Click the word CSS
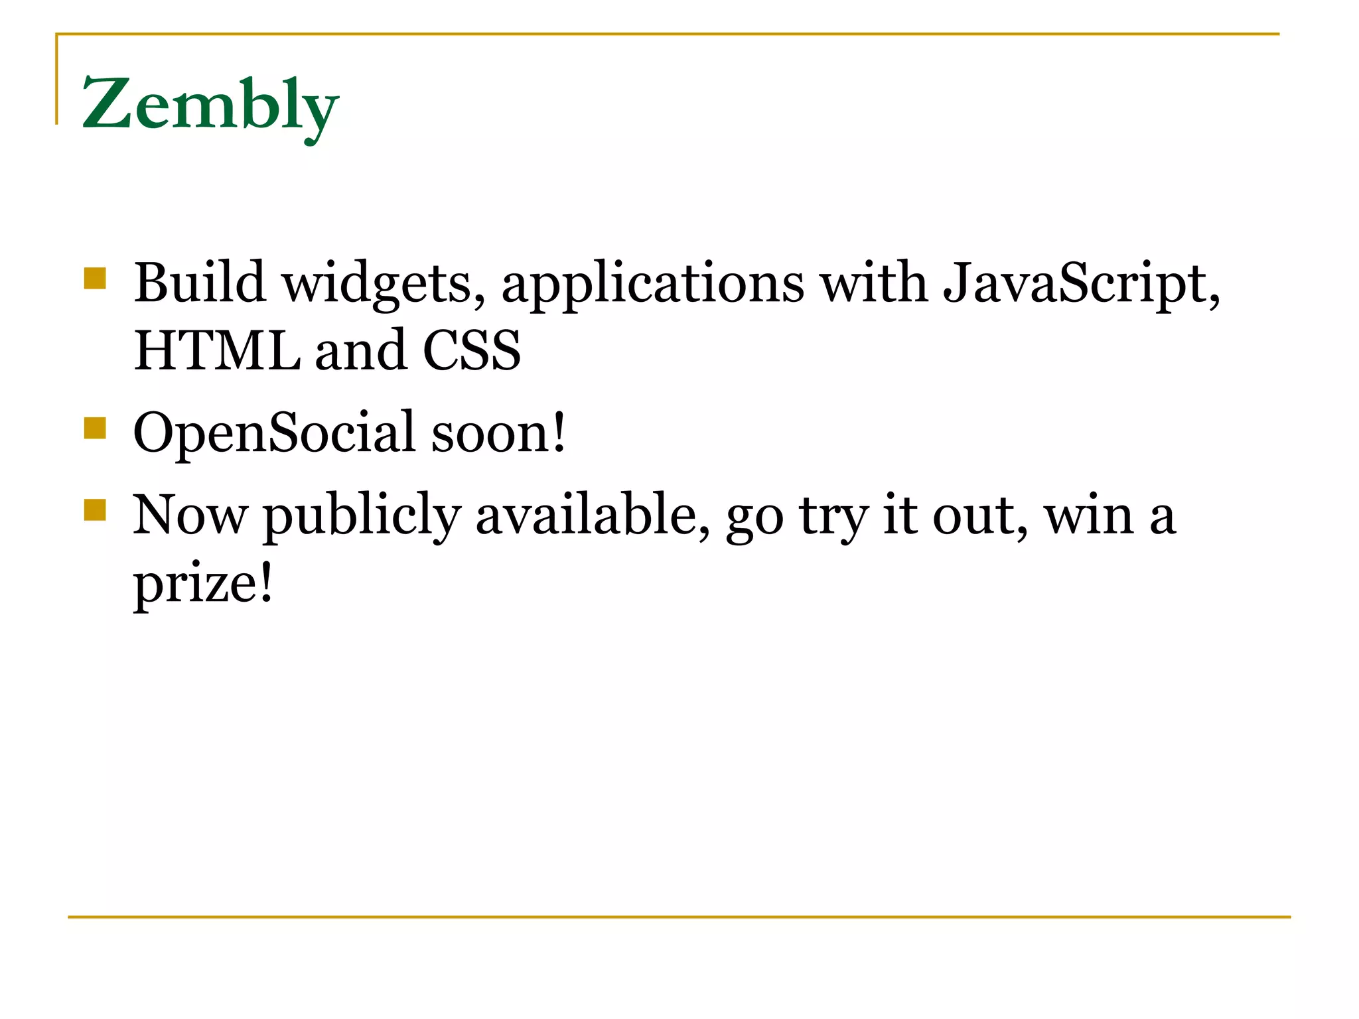 [471, 350]
